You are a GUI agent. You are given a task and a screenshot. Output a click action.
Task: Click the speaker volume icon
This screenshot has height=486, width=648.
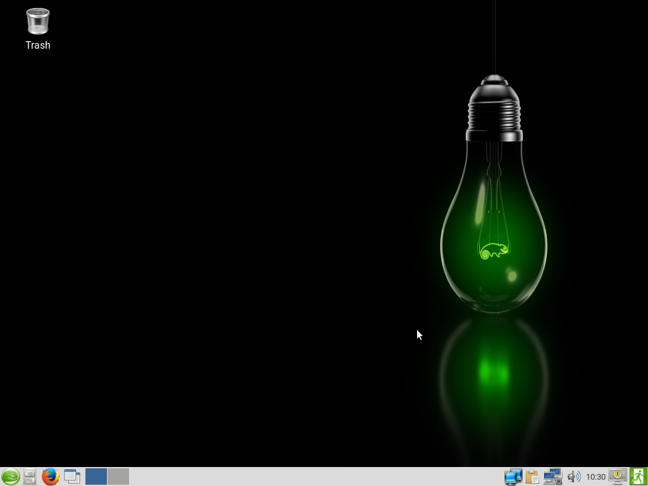(x=573, y=477)
